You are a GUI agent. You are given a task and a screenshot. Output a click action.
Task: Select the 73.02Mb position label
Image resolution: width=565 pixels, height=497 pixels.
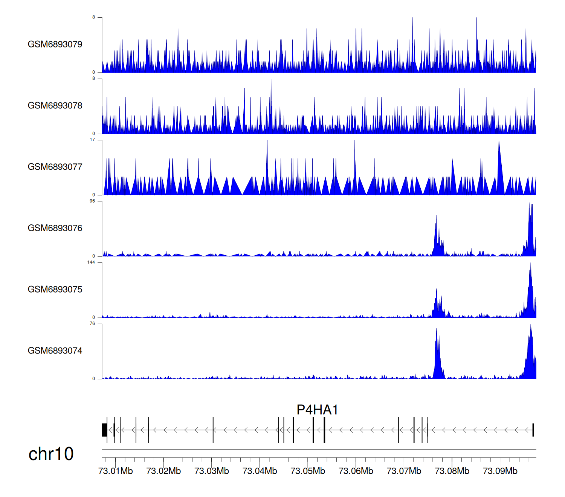(x=163, y=471)
